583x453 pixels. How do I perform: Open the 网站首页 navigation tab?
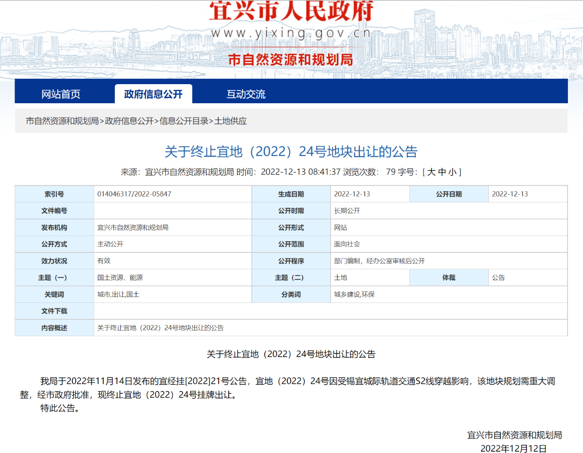point(61,94)
